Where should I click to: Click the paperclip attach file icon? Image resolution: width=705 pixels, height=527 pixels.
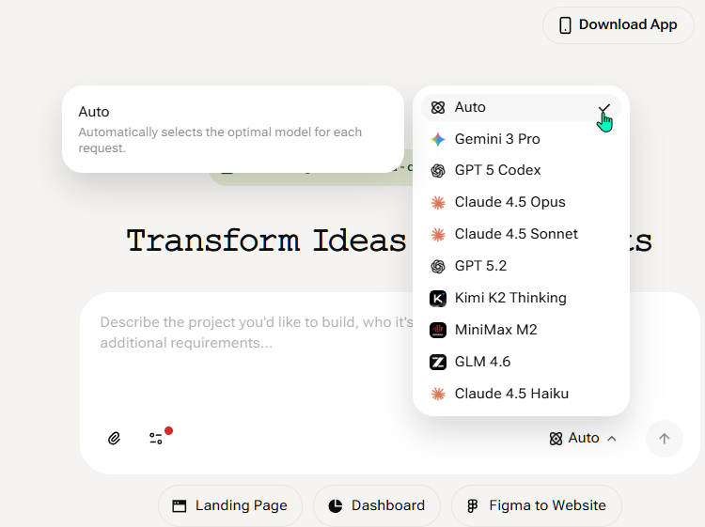(115, 438)
